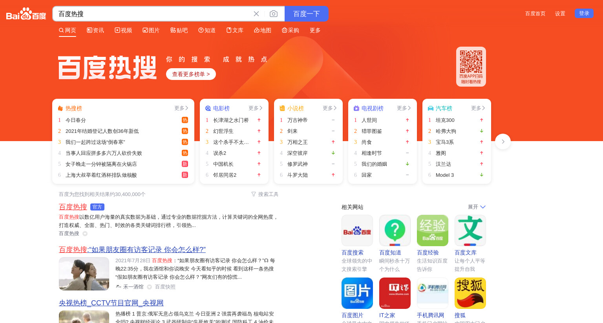Click the 电影榜 film icon

tap(208, 108)
